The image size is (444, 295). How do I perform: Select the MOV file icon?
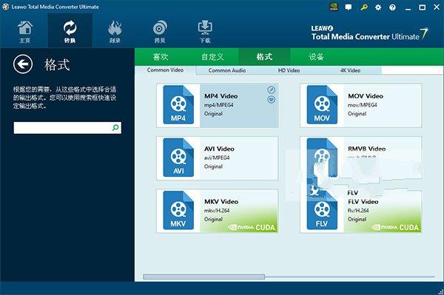[x=322, y=105]
